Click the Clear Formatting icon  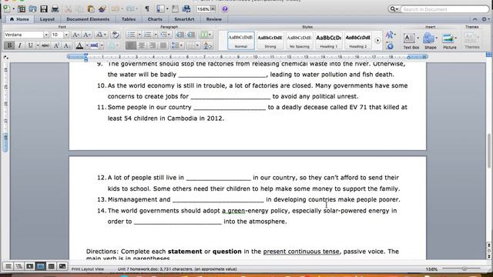(116, 35)
